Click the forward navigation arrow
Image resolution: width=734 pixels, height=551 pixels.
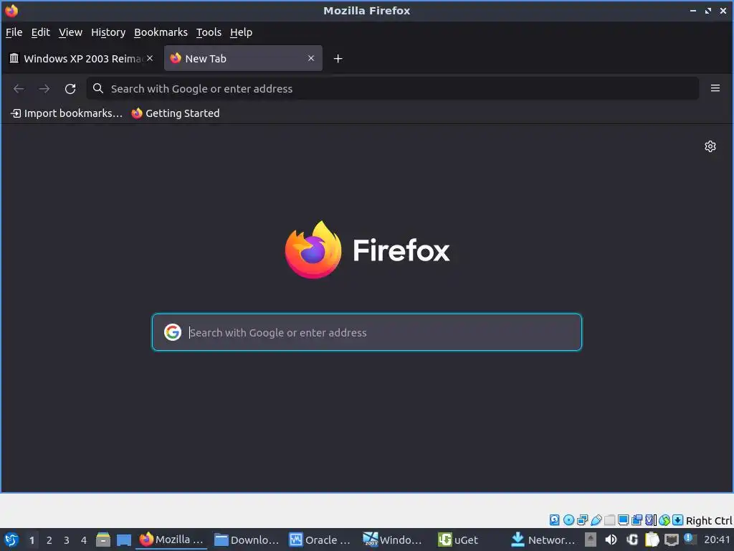point(44,88)
